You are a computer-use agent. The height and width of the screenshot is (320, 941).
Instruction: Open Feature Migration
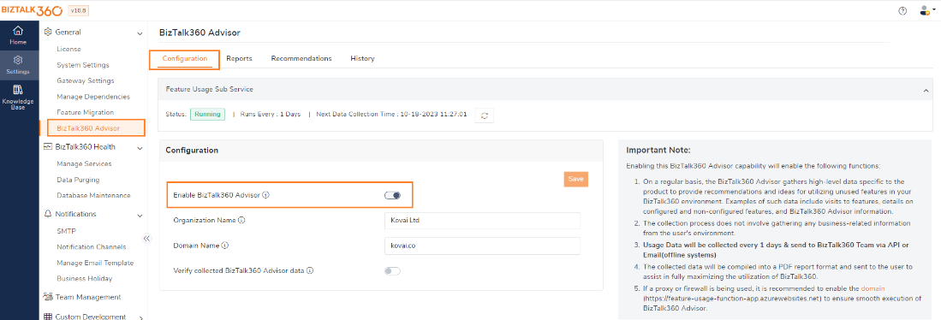coord(86,112)
